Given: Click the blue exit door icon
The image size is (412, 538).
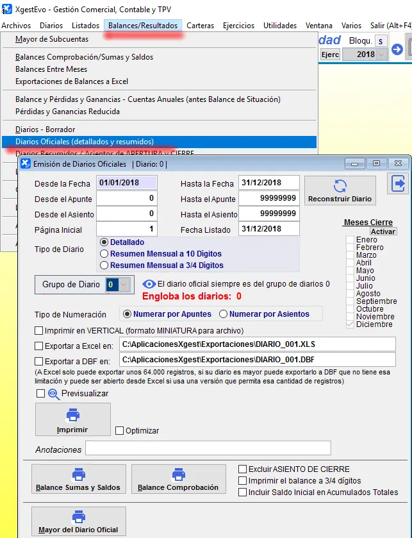Looking at the screenshot, I should click(399, 184).
